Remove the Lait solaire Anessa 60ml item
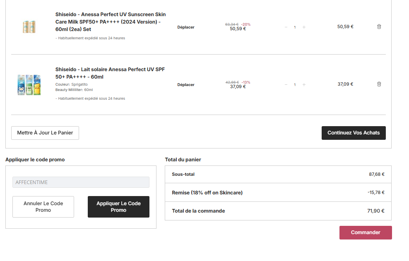This screenshot has height=261, width=409. (x=379, y=84)
